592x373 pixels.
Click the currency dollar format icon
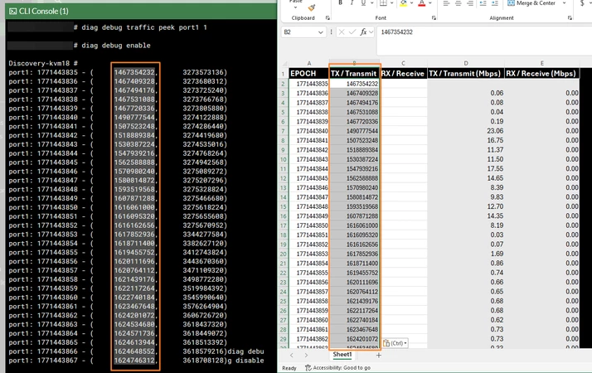coord(582,3)
